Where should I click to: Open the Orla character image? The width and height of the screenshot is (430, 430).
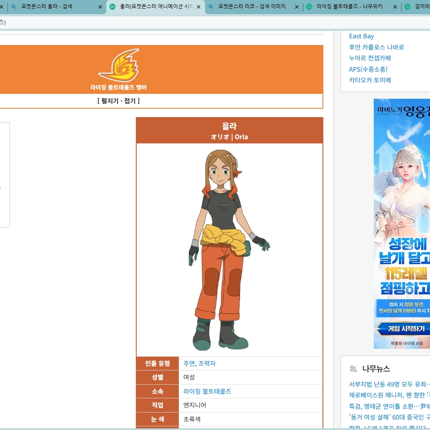[x=229, y=250]
